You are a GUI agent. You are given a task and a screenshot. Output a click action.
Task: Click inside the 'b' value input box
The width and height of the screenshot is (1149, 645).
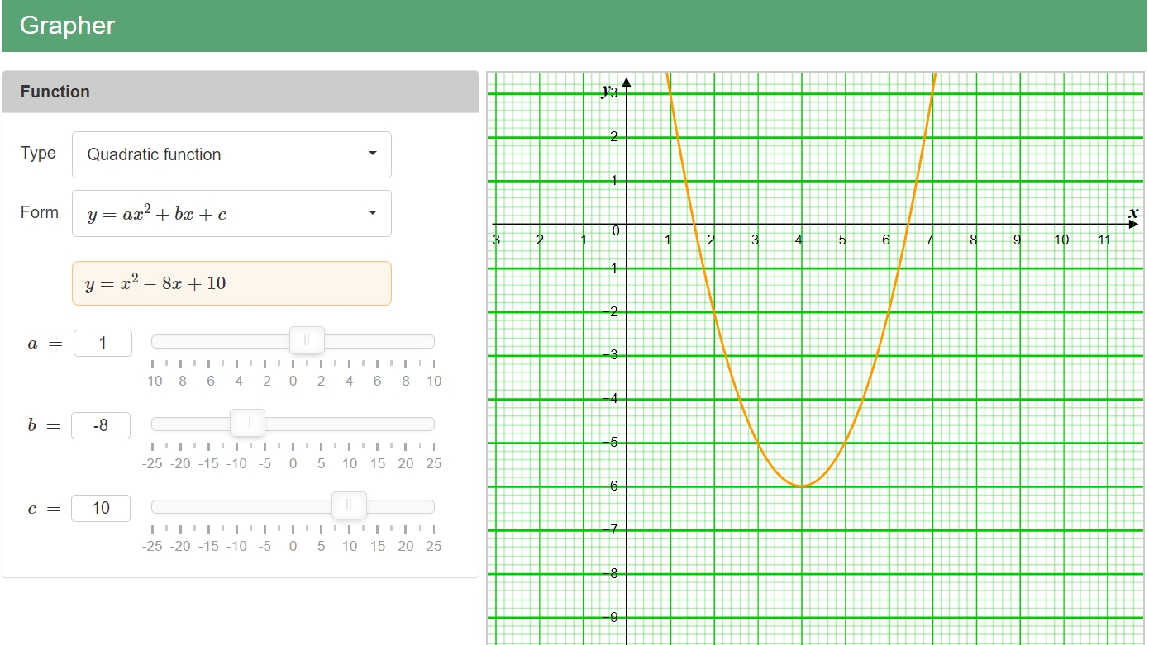101,425
